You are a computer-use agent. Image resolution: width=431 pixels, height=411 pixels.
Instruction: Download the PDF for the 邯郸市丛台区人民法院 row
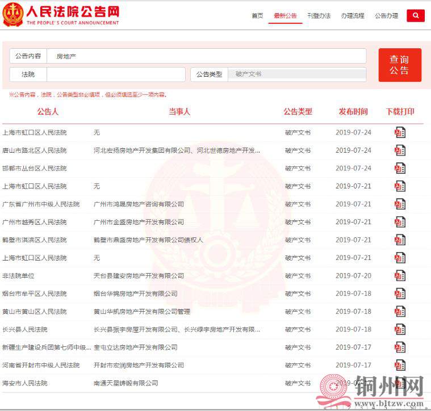(x=400, y=169)
